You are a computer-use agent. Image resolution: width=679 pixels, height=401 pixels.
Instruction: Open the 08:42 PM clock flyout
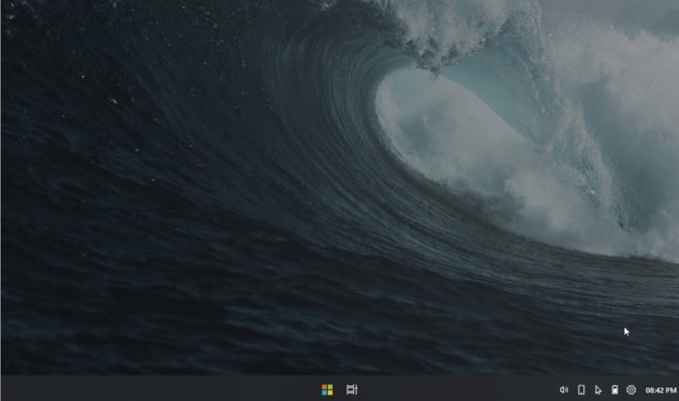(x=660, y=389)
